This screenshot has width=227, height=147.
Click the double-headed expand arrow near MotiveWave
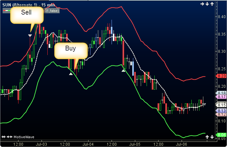point(4,137)
